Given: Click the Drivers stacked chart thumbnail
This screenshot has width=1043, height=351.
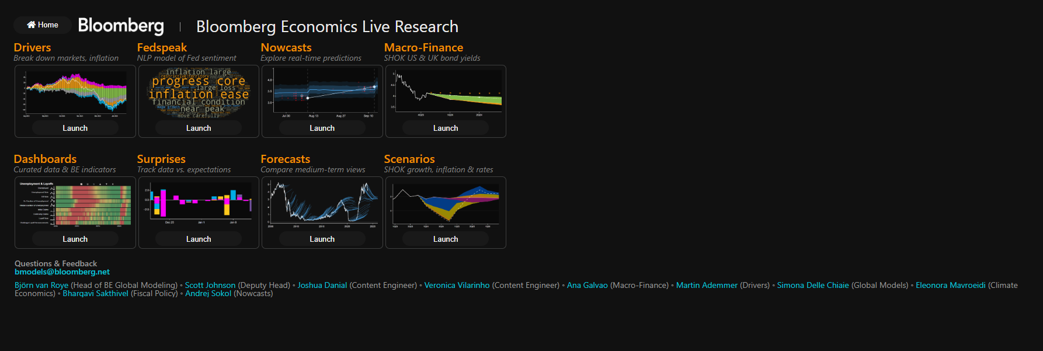Looking at the screenshot, I should pyautogui.click(x=75, y=93).
